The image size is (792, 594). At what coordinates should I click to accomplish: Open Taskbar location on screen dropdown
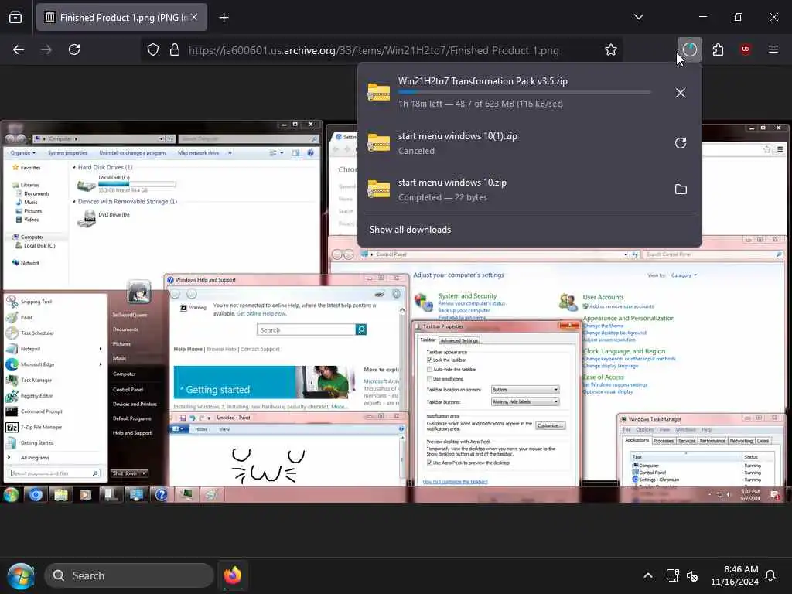(525, 390)
